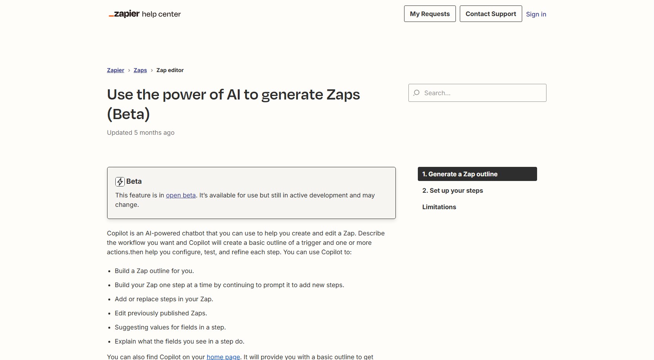Open the My Requests page
The width and height of the screenshot is (654, 360).
tap(430, 14)
